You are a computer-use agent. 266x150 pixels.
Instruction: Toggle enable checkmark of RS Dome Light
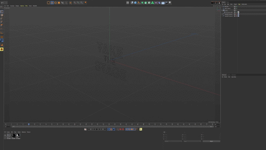tap(236, 12)
